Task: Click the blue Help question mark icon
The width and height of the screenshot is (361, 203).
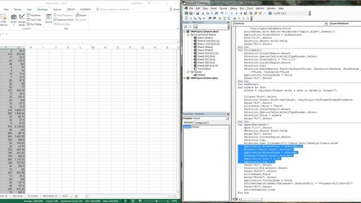Action: click(270, 14)
